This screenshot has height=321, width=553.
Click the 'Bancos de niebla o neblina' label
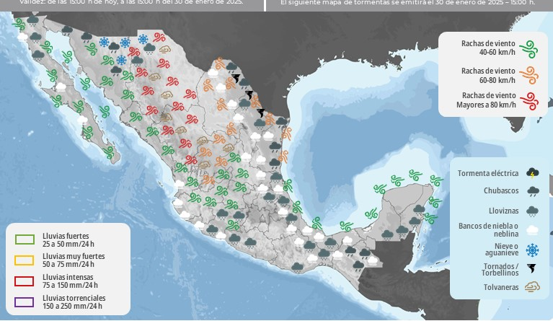click(488, 230)
